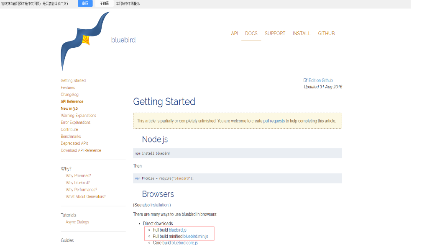The image size is (427, 245).
Task: Click the don't translate button
Action: coord(104,3)
